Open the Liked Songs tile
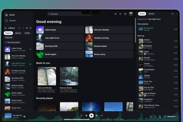 pyautogui.click(x=60, y=30)
